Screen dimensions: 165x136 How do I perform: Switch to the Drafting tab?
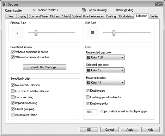pyautogui.click(x=111, y=16)
